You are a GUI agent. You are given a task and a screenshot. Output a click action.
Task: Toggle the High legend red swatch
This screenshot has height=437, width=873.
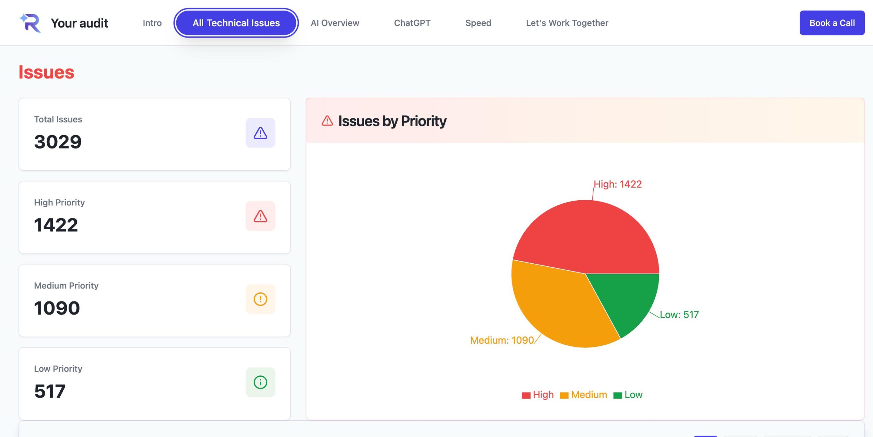coord(526,395)
